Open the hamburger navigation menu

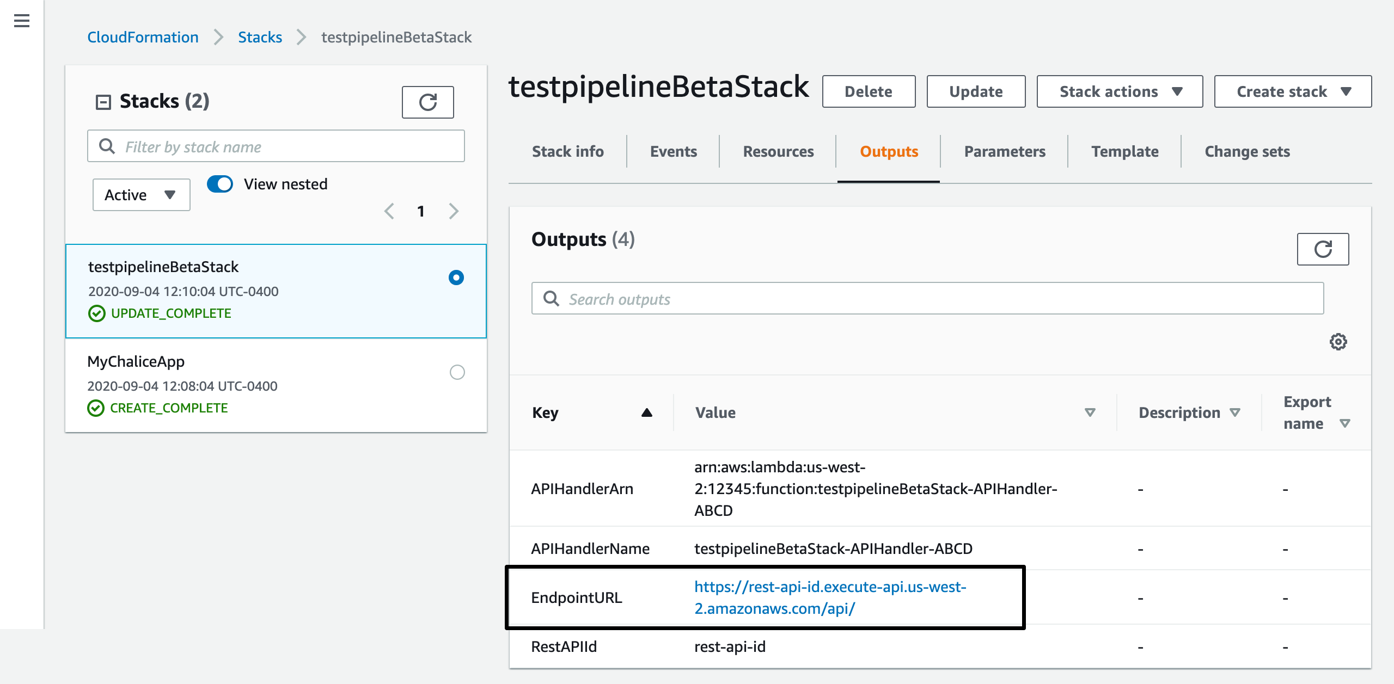22,21
